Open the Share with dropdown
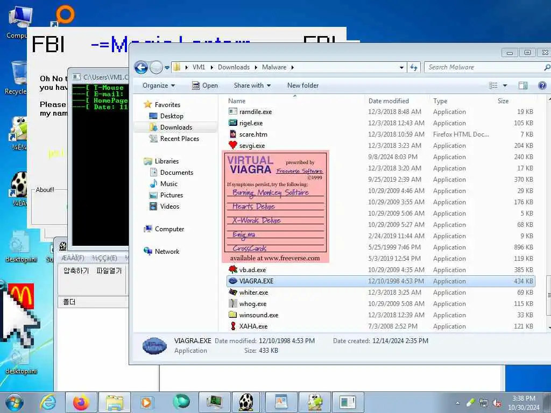Screen dimensions: 551x413 click(252, 86)
